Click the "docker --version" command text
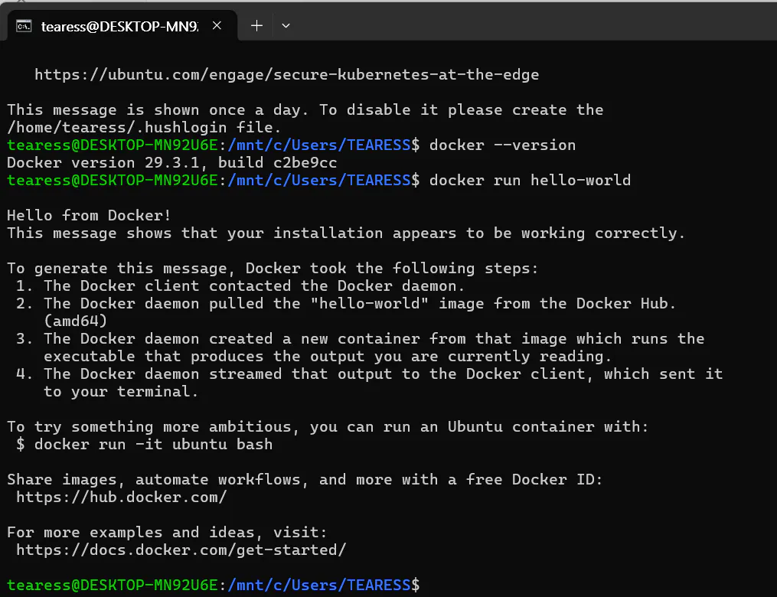 [502, 145]
